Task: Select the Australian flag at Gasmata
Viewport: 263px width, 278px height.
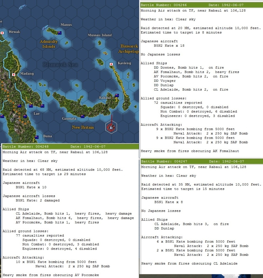Action: point(82,116)
